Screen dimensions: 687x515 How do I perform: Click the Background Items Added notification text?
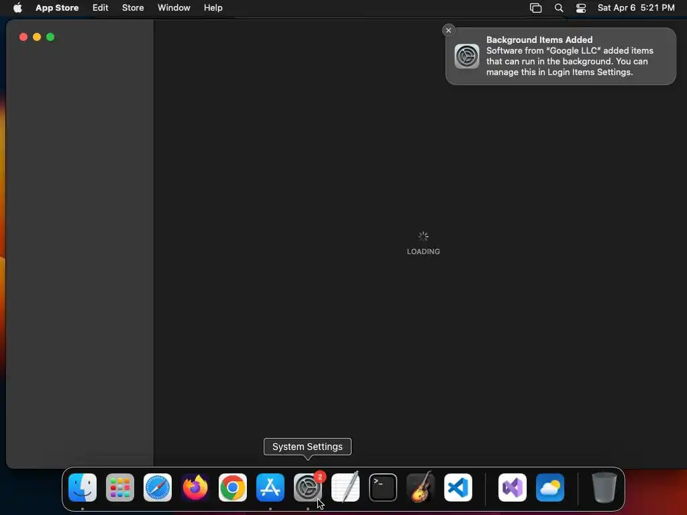[x=570, y=56]
